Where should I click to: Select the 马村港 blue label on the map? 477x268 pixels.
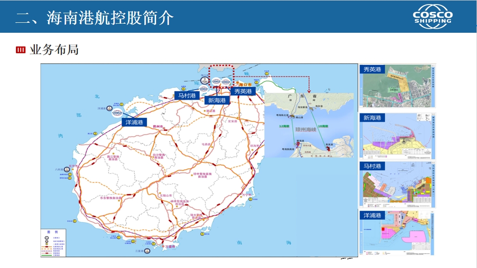187,96
